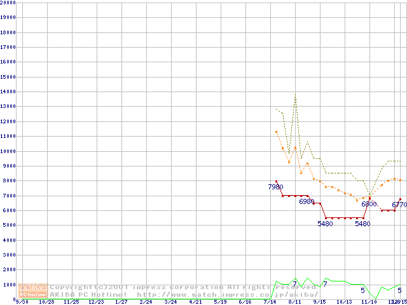Click the 20000 y-axis label

tap(8, 3)
